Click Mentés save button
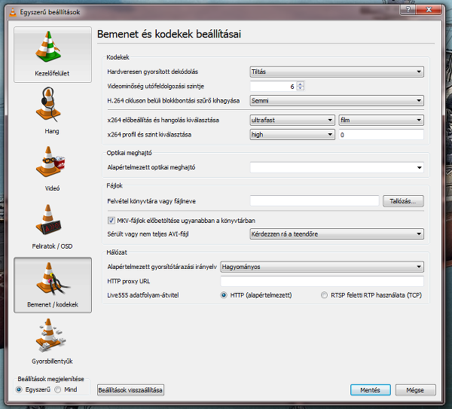452x409 pixels. (371, 390)
